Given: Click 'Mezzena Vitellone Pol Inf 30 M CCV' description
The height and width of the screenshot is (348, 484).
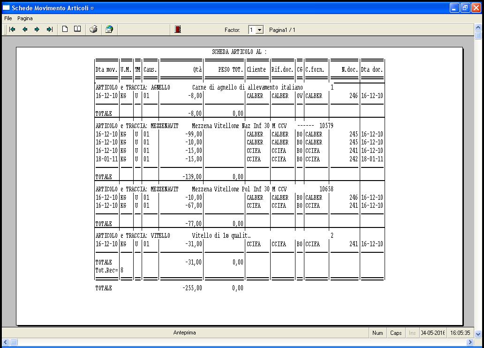Looking at the screenshot, I should (x=239, y=189).
